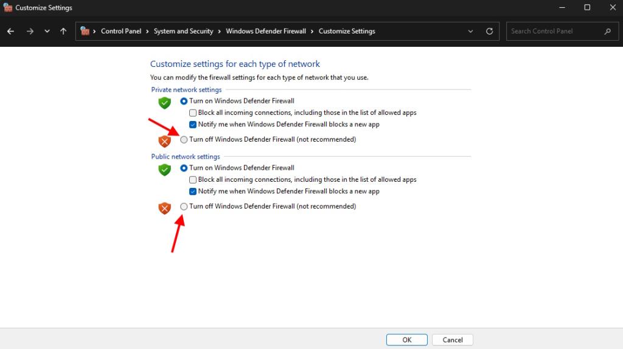This screenshot has width=623, height=349.
Task: Maximize the Customize Settings window
Action: (587, 7)
